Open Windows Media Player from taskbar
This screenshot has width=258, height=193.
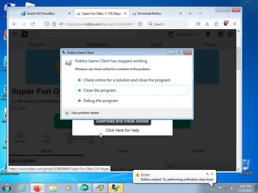68,188
